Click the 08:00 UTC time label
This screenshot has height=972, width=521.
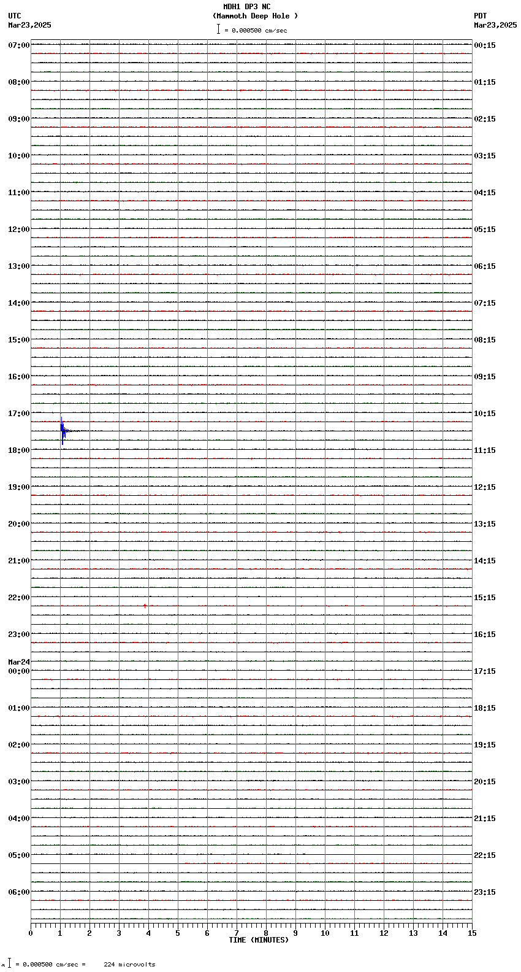19,82
